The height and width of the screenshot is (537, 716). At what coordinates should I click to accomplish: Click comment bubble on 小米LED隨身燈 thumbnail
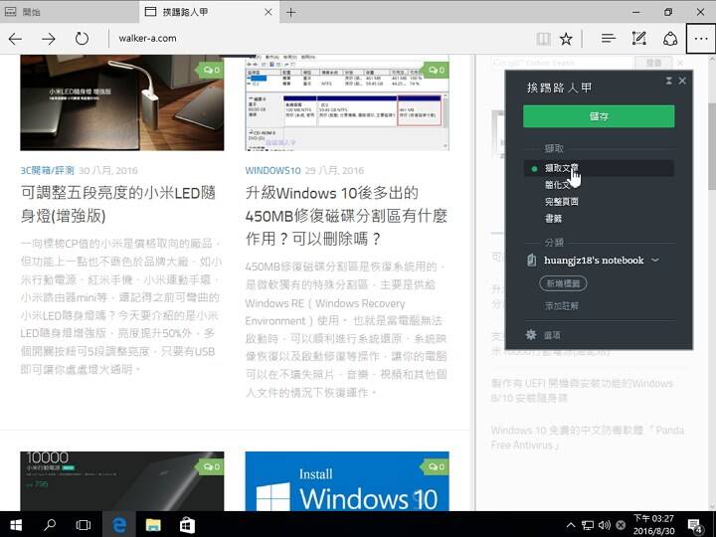coord(212,70)
